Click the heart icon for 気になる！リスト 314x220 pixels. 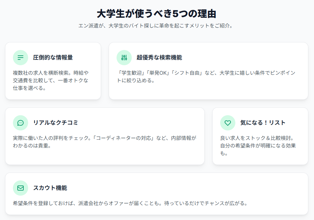228,123
